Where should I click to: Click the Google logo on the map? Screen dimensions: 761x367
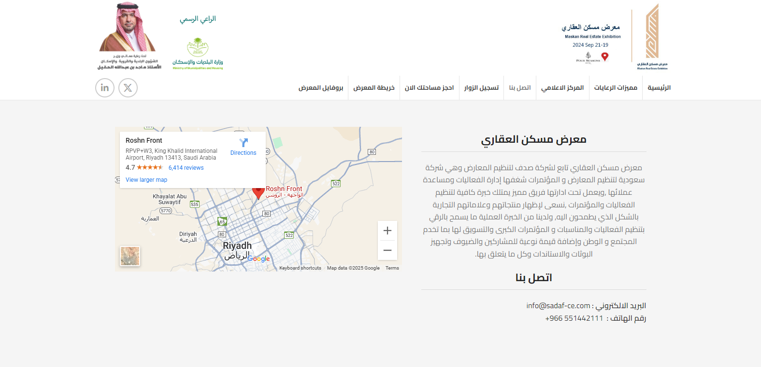[259, 259]
